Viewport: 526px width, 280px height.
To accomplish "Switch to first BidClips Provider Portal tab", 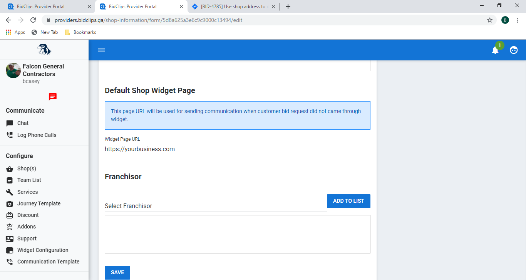I will point(49,7).
